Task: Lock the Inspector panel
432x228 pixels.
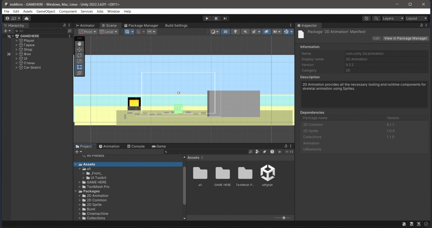Action: pyautogui.click(x=421, y=25)
